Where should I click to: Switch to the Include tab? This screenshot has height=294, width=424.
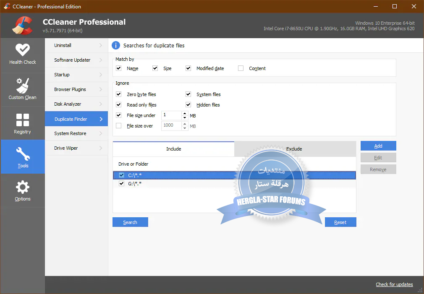pos(173,149)
